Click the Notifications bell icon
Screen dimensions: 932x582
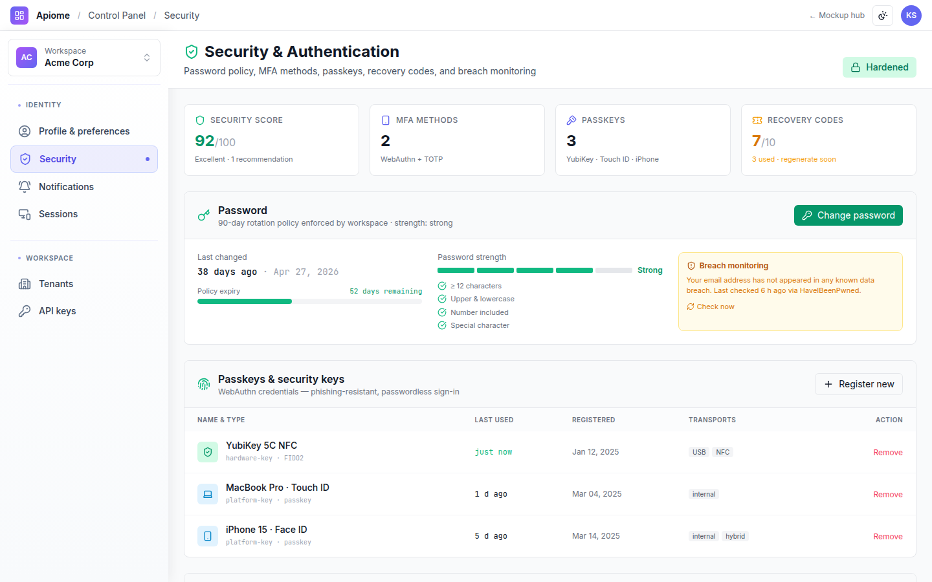(25, 187)
